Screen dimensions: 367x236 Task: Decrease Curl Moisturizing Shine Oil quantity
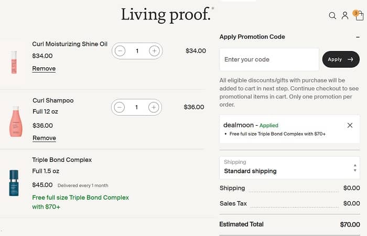120,51
